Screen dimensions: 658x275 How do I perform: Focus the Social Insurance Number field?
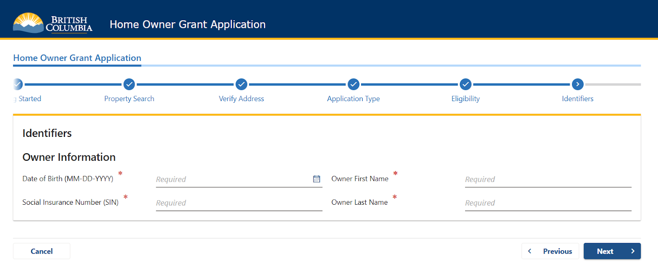tap(239, 203)
